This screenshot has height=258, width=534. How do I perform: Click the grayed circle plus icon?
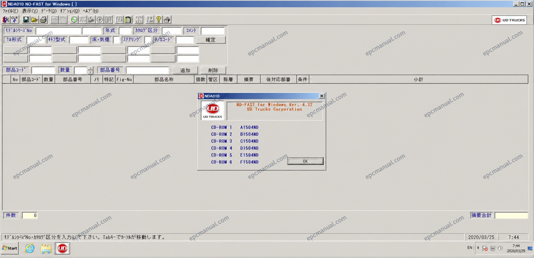(x=100, y=20)
